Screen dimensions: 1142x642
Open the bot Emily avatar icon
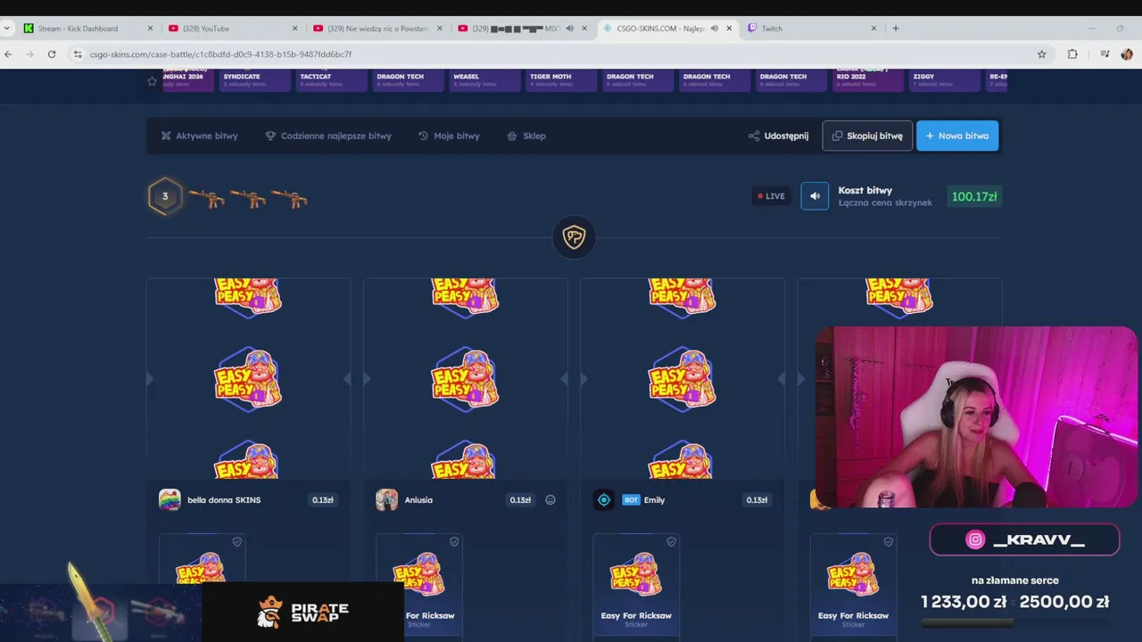(x=604, y=500)
